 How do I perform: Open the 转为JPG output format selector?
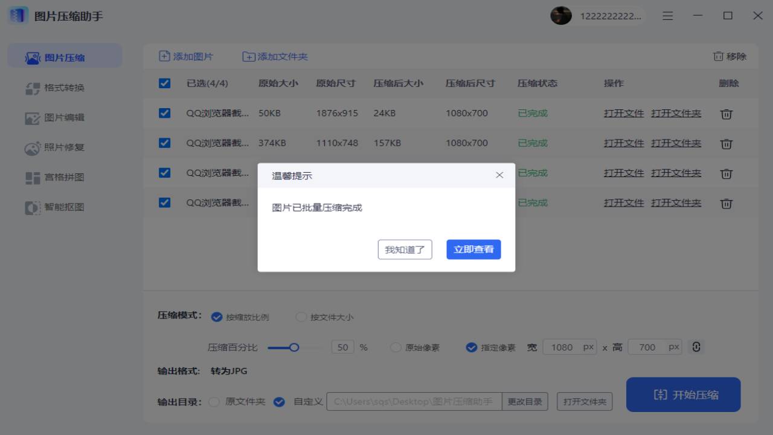228,370
